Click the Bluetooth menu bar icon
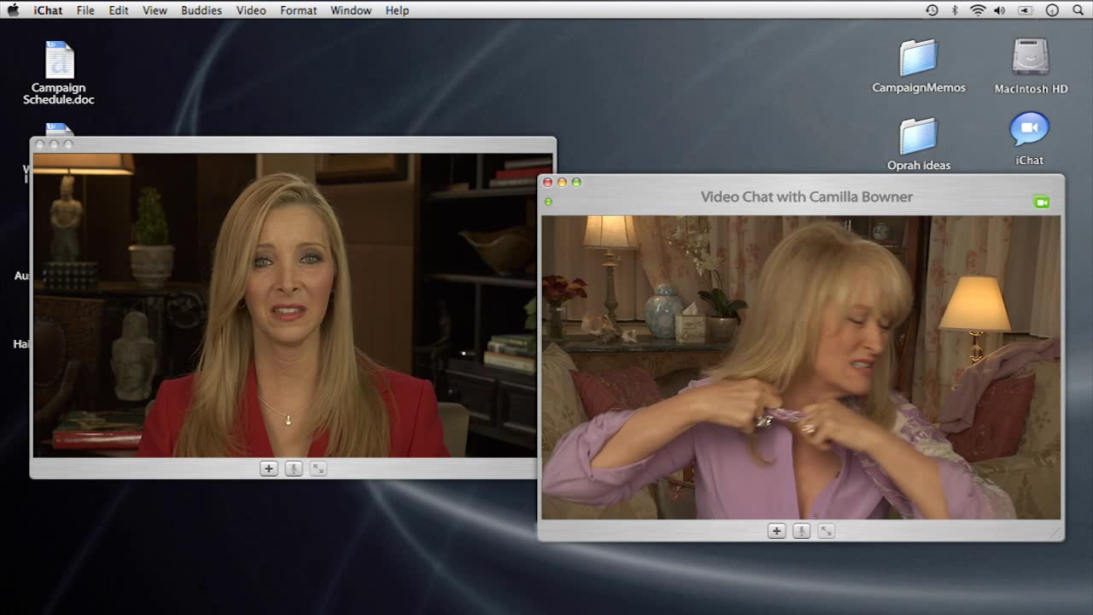Viewport: 1093px width, 615px height. click(x=955, y=10)
